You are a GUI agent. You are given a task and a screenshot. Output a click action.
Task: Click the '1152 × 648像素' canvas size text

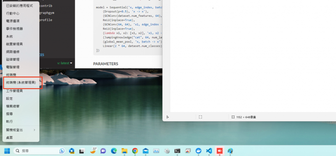pyautogui.click(x=246, y=117)
